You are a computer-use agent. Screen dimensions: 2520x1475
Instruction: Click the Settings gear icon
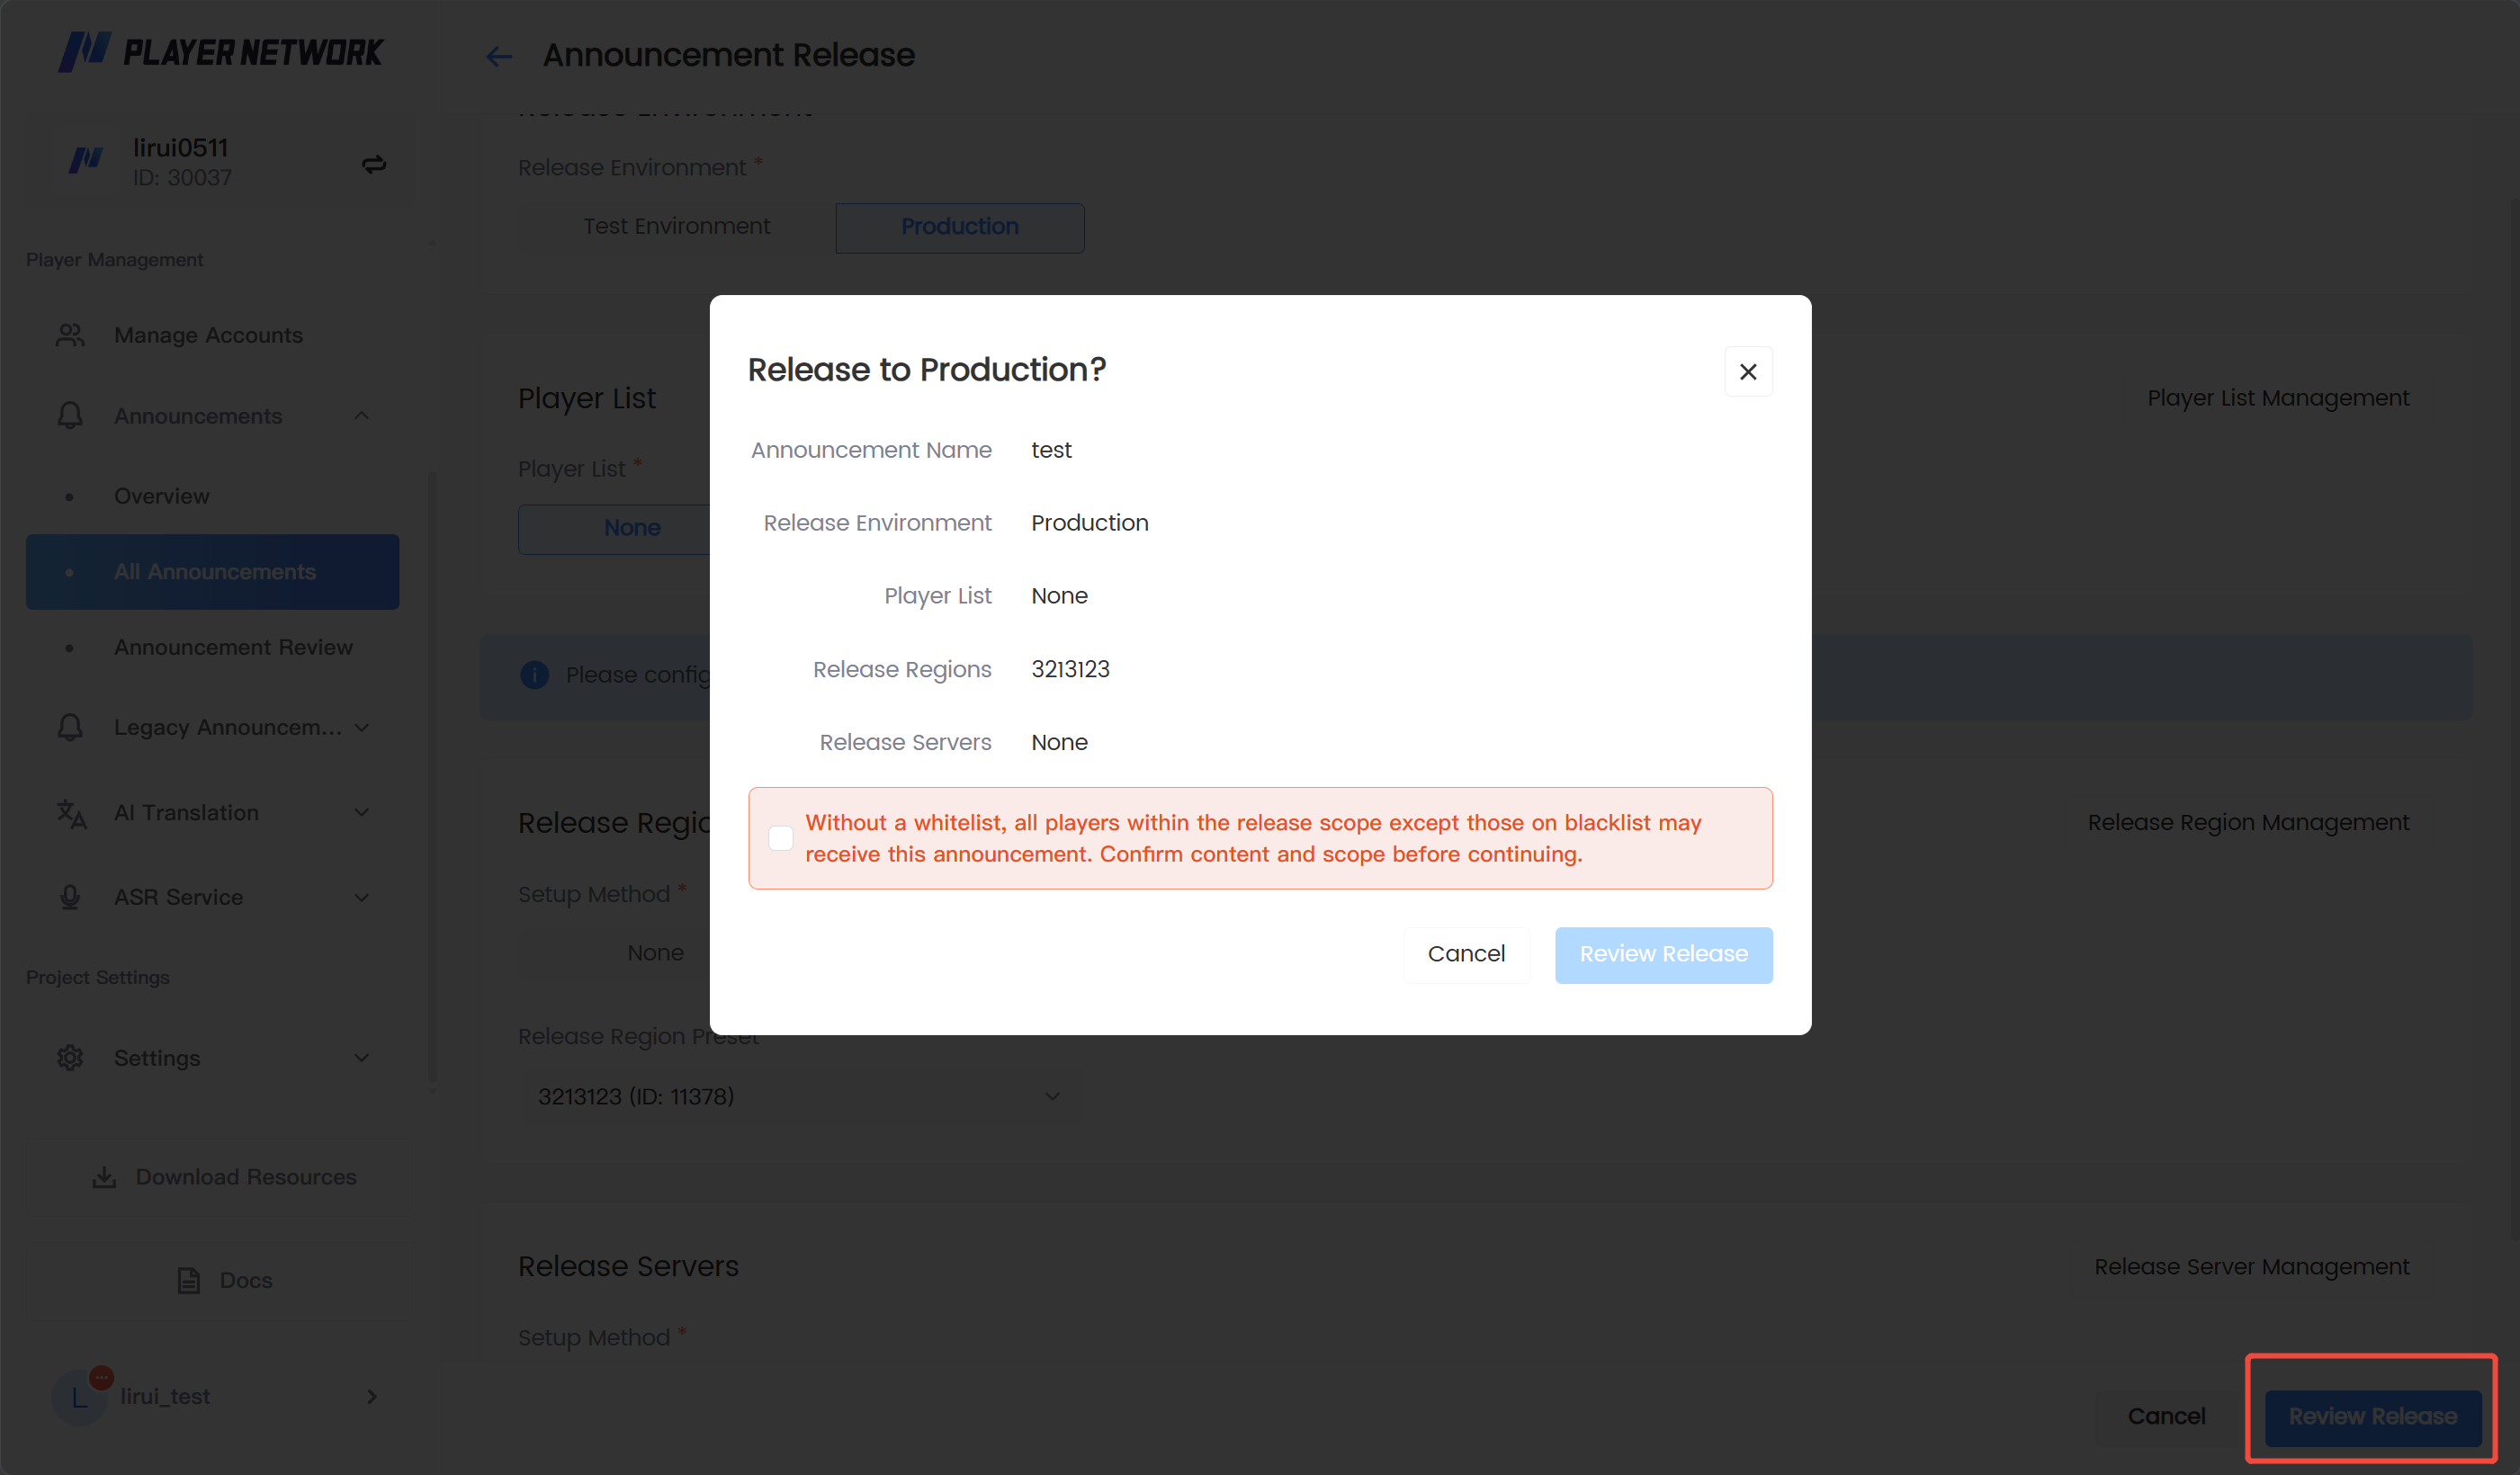coord(70,1058)
